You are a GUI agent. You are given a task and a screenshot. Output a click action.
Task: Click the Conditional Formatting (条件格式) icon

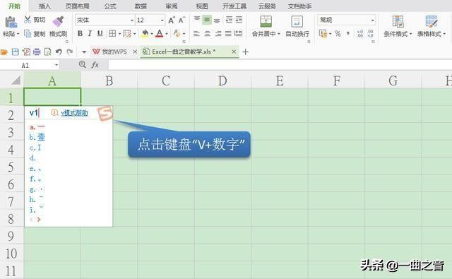(398, 22)
